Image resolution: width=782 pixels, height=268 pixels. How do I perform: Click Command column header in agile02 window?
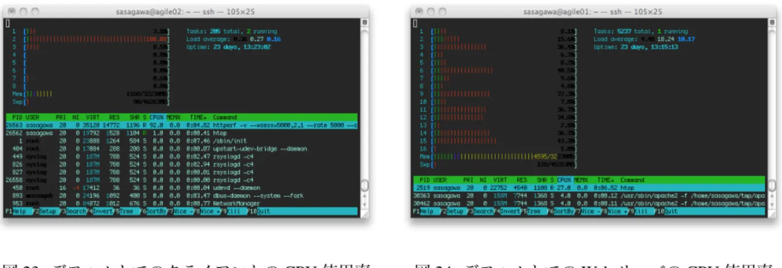click(x=226, y=117)
